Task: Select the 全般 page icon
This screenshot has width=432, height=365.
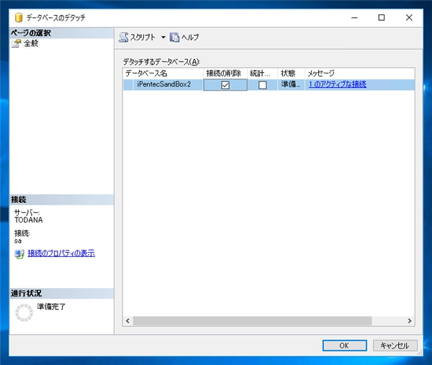Action: click(16, 43)
